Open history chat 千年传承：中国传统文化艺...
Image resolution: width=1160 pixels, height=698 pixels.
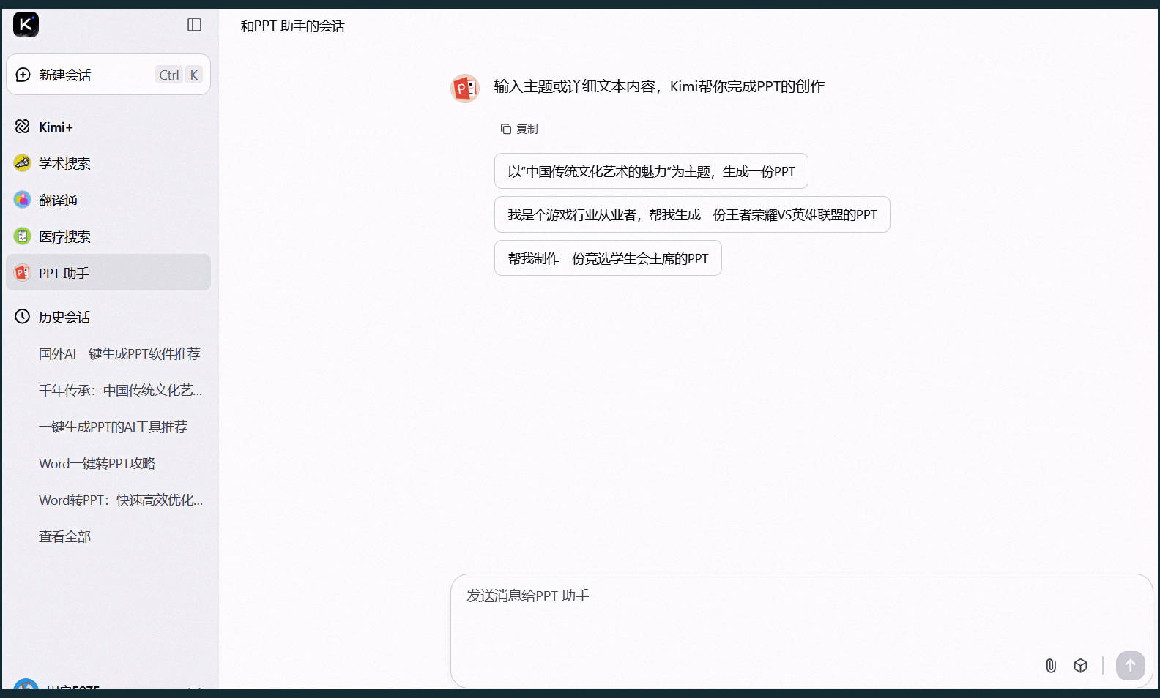(121, 391)
